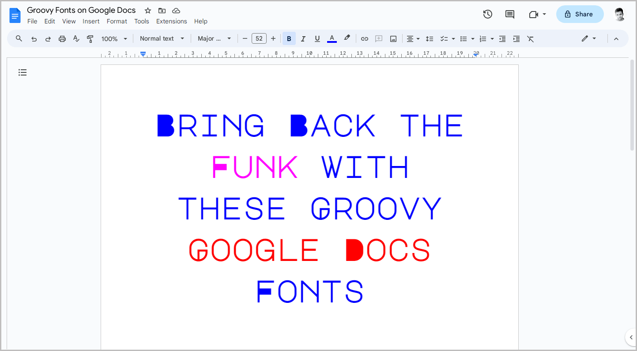
Task: Open the print dialog
Action: tap(62, 38)
